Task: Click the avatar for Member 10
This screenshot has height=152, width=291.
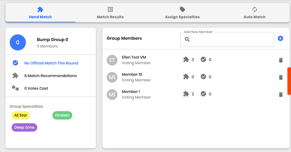Action: [112, 77]
